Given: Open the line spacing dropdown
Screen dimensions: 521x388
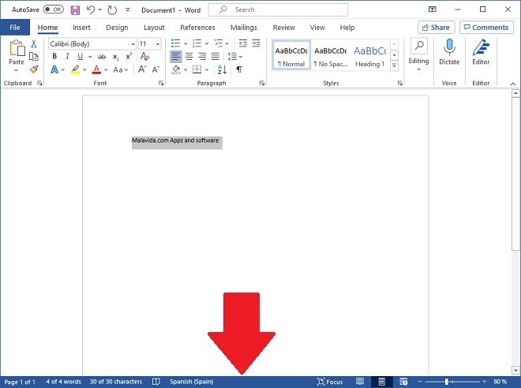Looking at the screenshot, I should coord(241,57).
